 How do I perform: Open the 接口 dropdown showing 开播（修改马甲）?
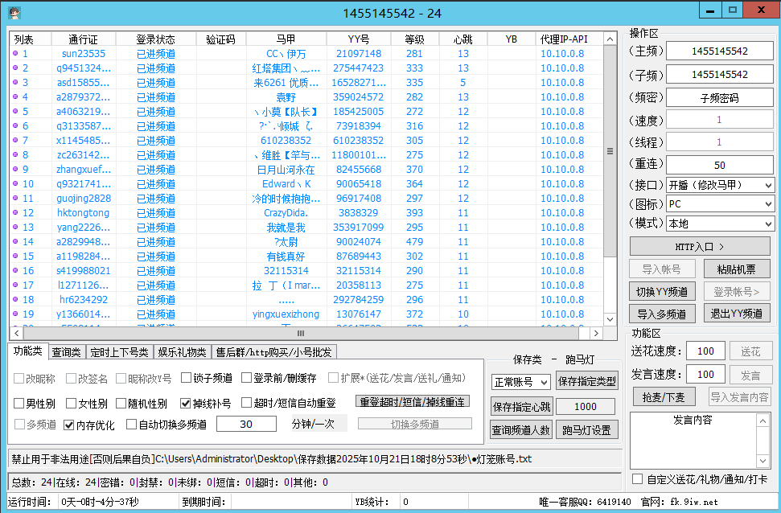click(720, 185)
